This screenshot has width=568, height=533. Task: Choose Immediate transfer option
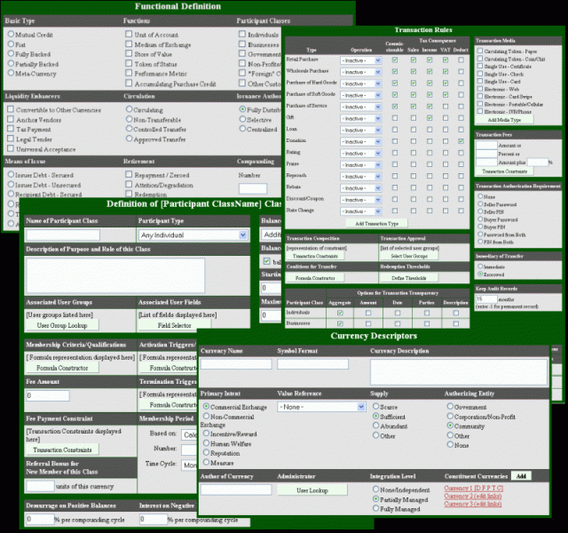pyautogui.click(x=480, y=266)
